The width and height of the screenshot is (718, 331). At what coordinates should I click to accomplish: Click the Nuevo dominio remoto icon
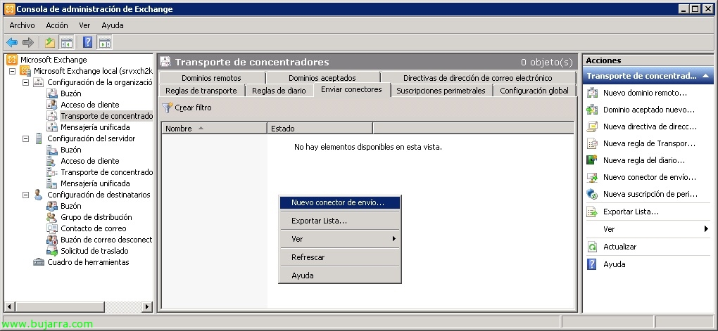[x=592, y=93]
